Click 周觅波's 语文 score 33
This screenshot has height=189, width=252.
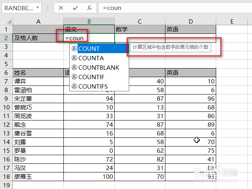point(89,116)
